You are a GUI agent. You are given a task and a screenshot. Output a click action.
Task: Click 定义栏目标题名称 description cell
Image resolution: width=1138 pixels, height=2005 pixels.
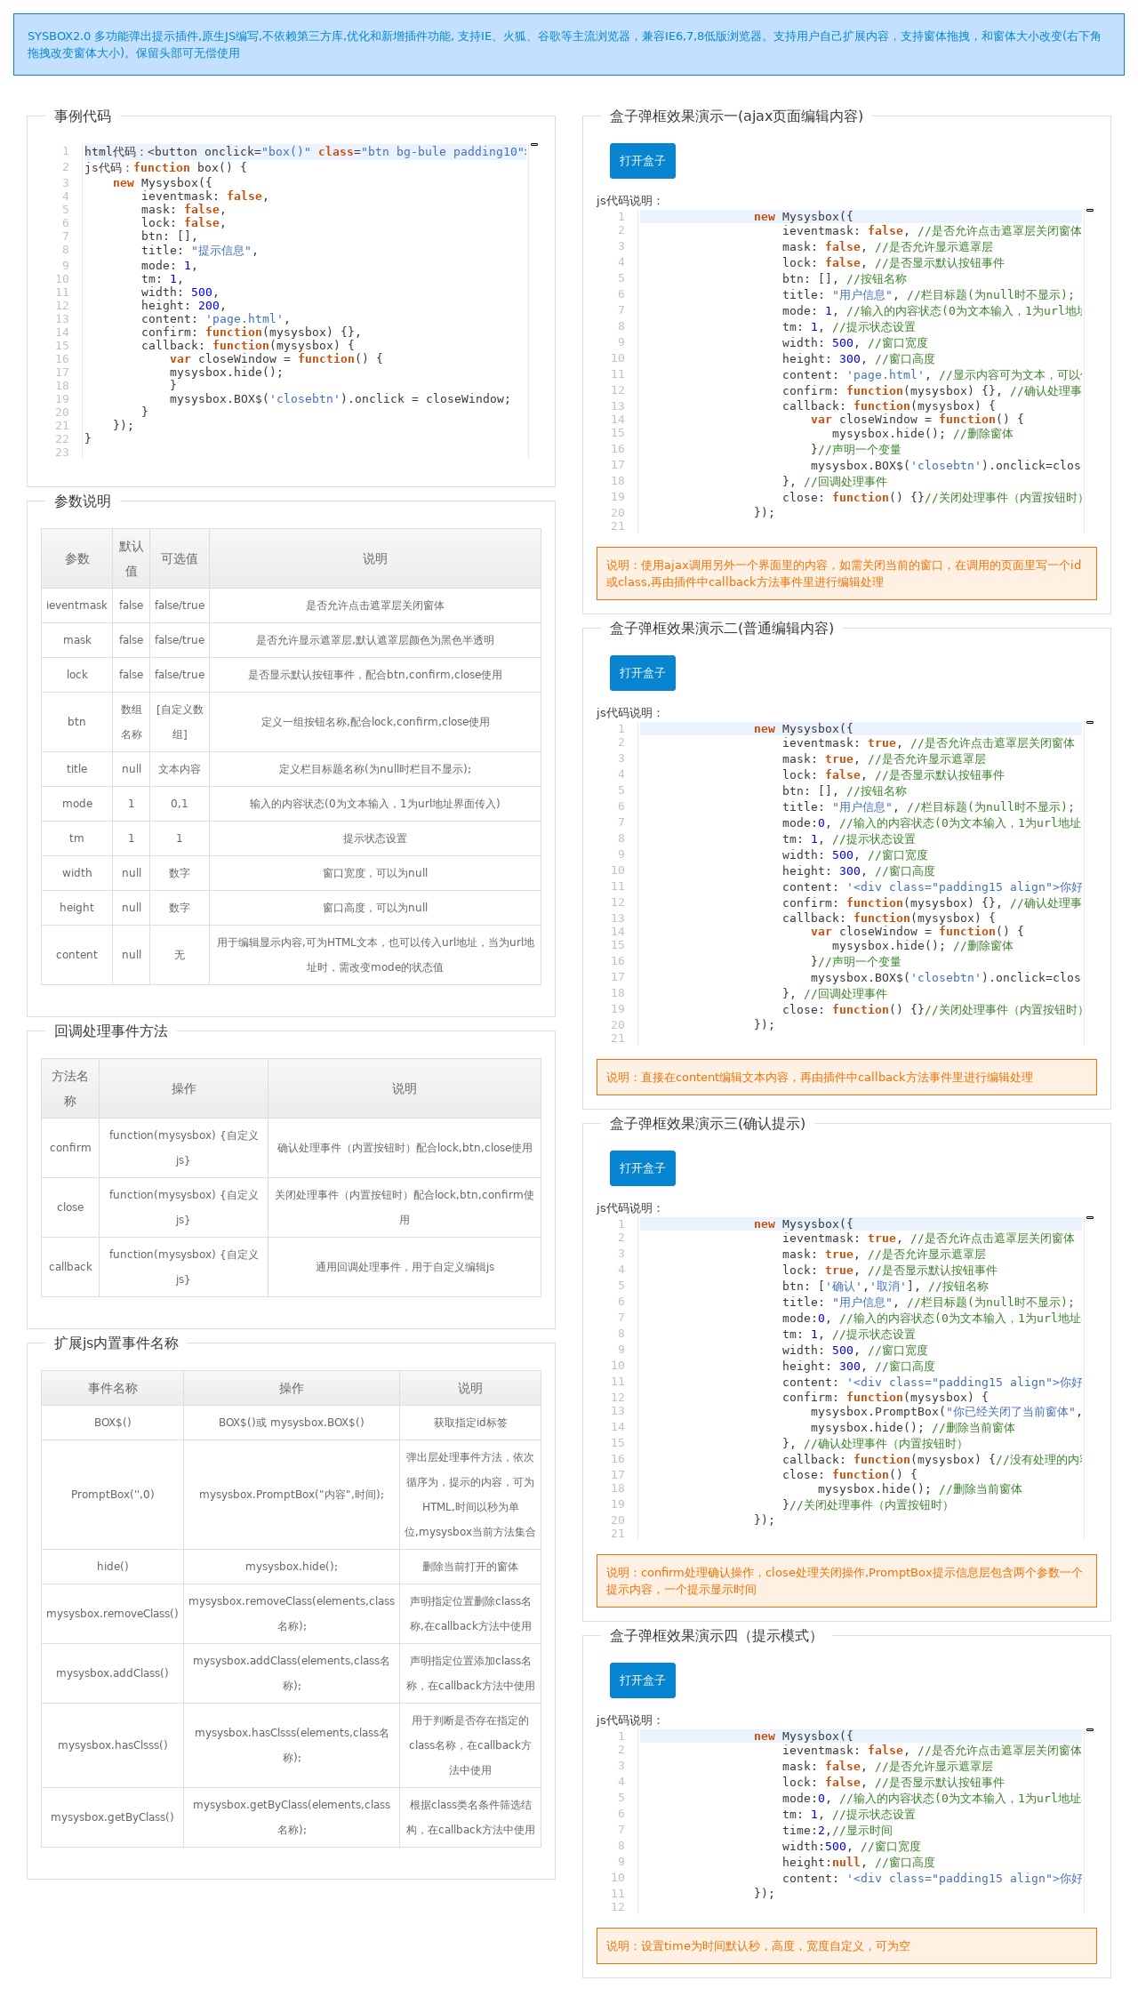[x=375, y=769]
